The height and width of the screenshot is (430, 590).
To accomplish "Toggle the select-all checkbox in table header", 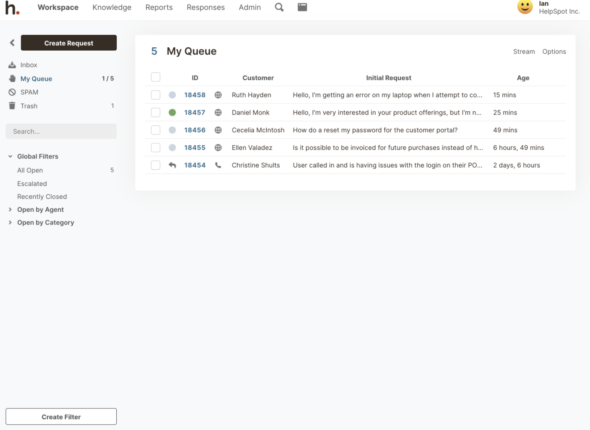I will [x=156, y=77].
